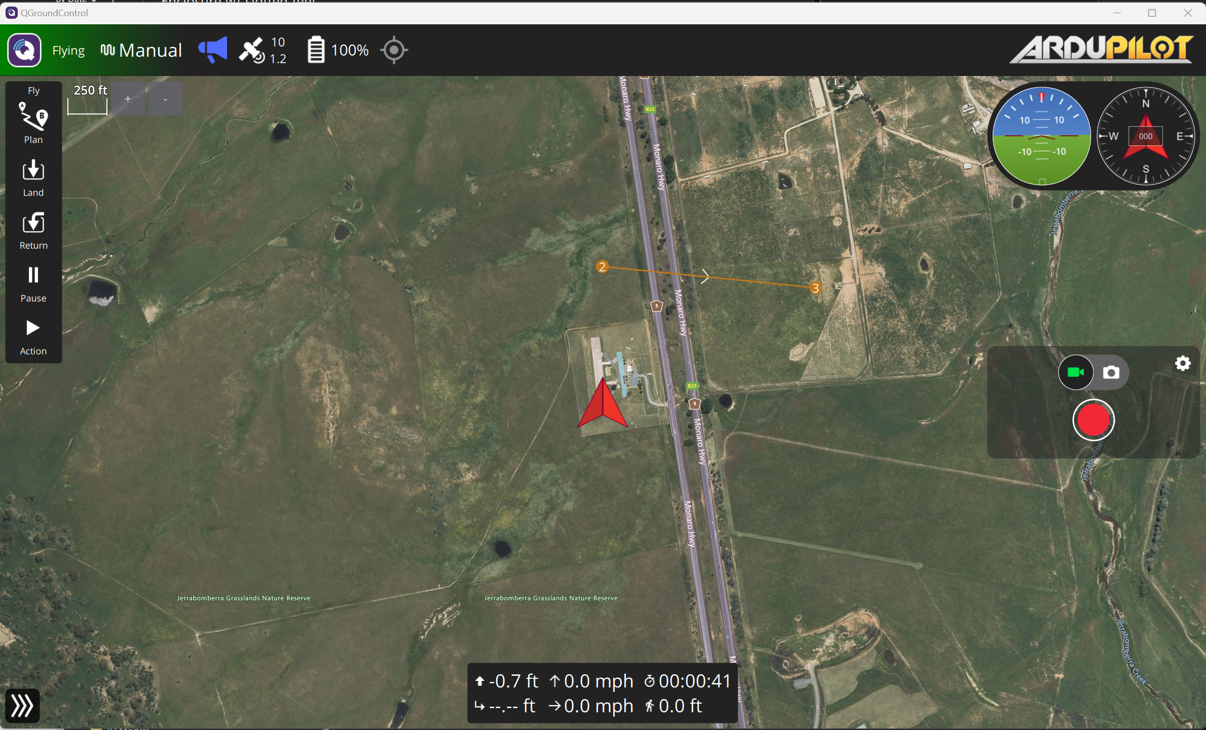
Task: Trigger Return to launch
Action: pyautogui.click(x=33, y=230)
